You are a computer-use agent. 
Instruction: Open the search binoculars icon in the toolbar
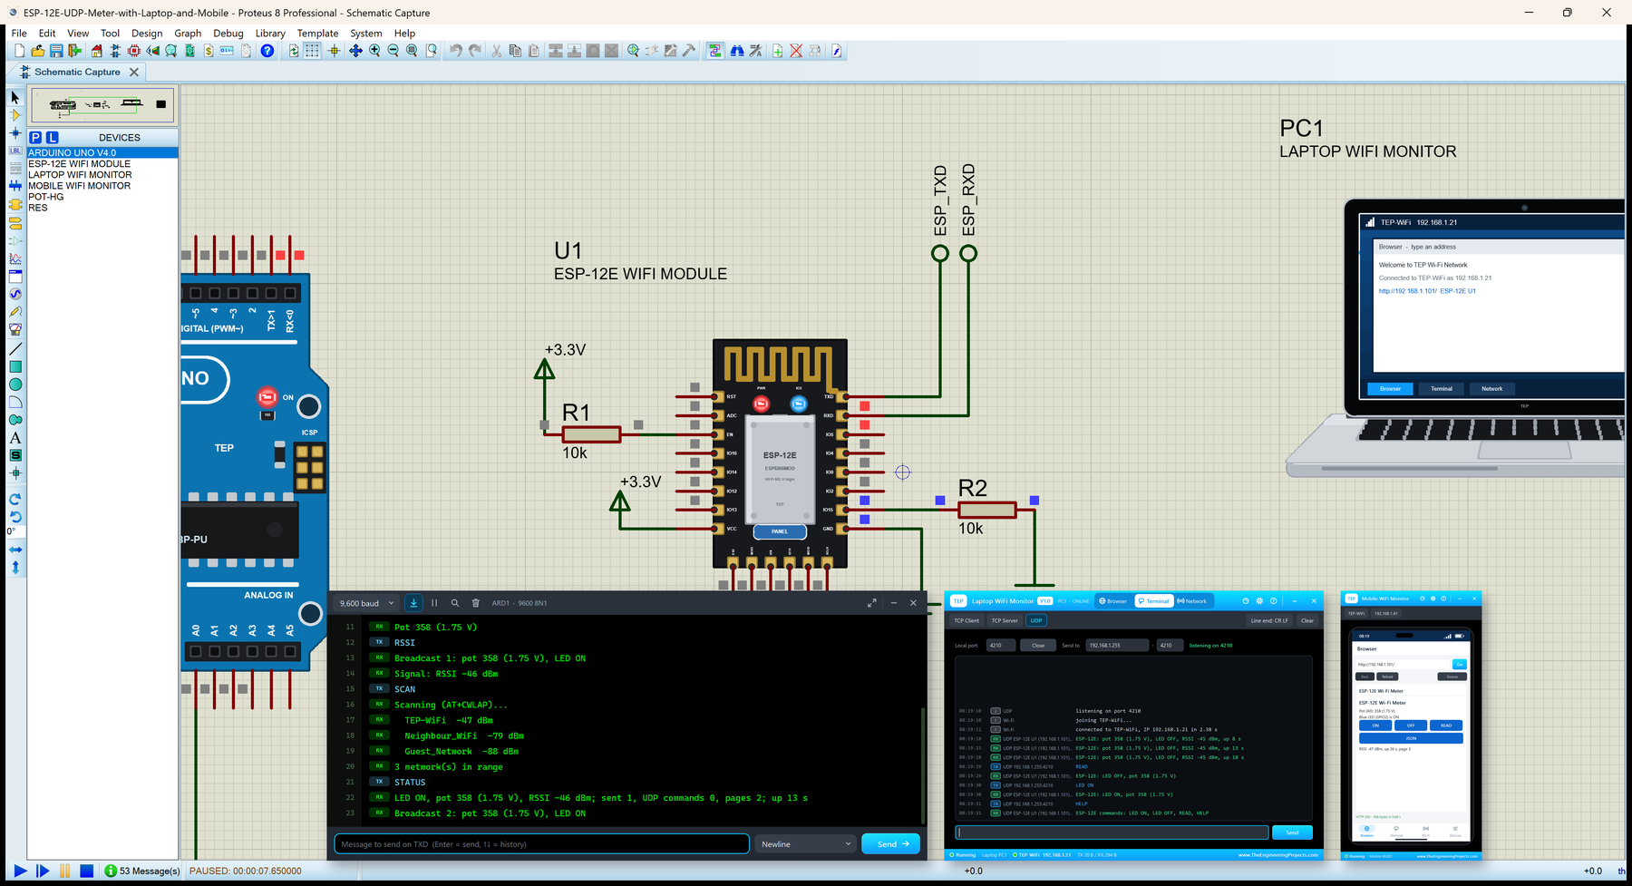pyautogui.click(x=737, y=51)
